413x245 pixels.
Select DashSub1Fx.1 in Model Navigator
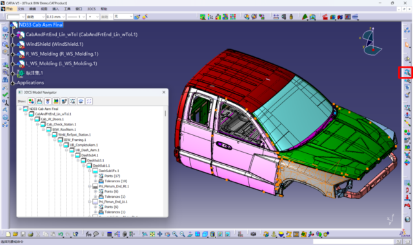[109, 171]
